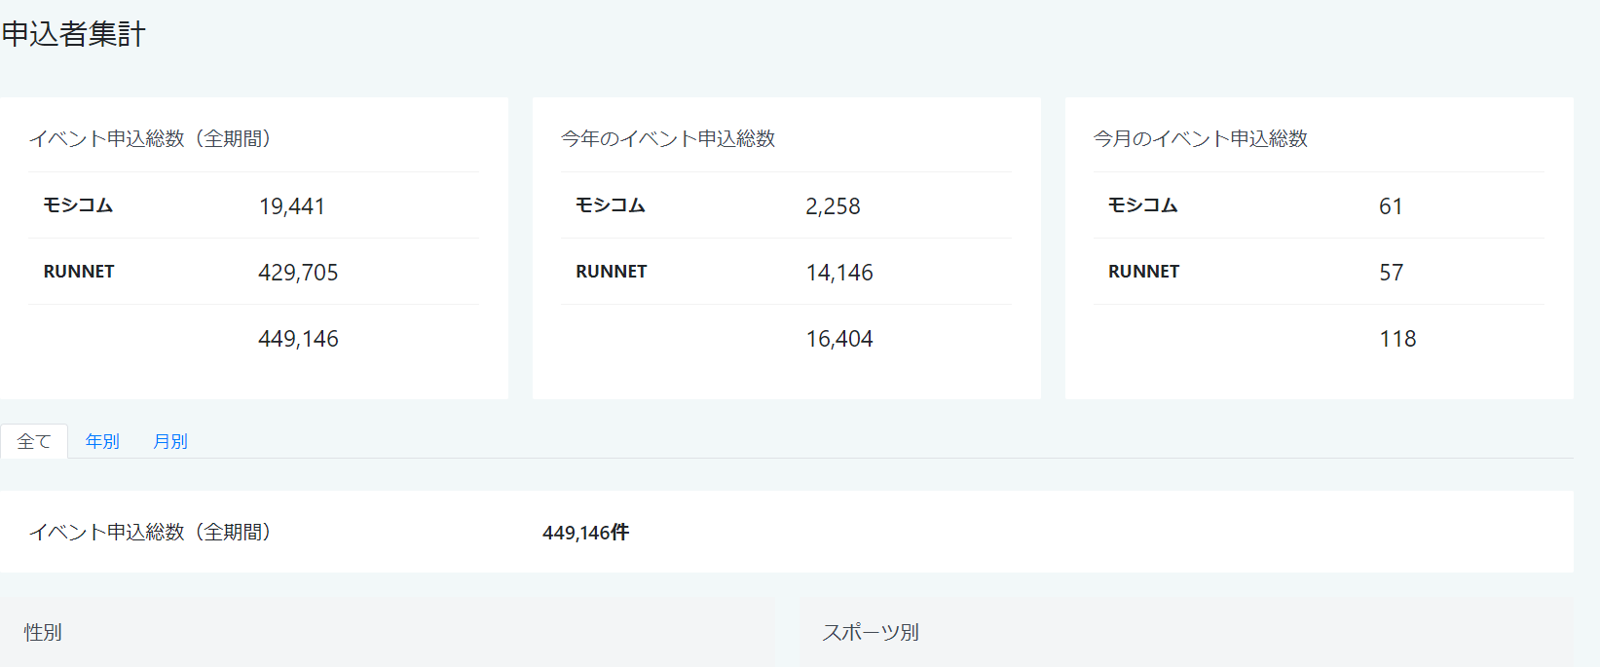Click the total 449,146 in all-period card
The height and width of the screenshot is (667, 1600).
coord(298,339)
